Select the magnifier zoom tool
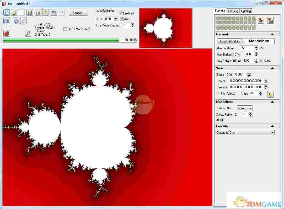The width and height of the screenshot is (284, 209). click(x=28, y=34)
